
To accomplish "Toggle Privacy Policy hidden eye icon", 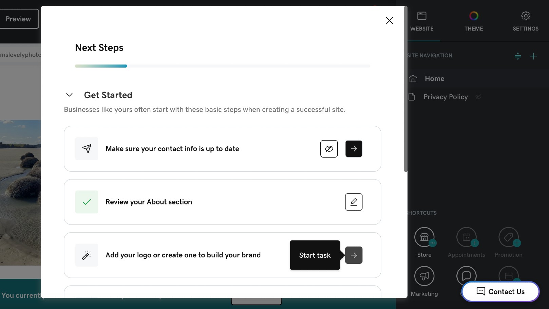I will [478, 97].
